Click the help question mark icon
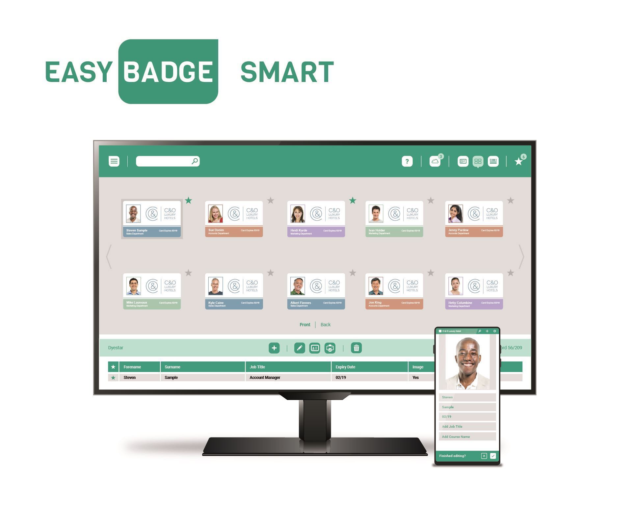 (407, 161)
